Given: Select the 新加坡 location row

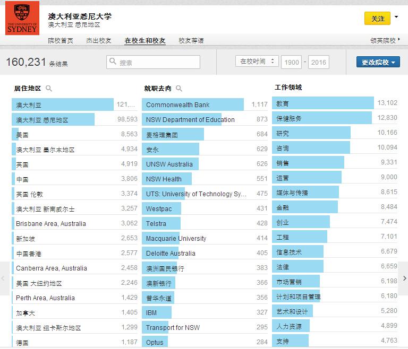Looking at the screenshot, I should 74,238.
